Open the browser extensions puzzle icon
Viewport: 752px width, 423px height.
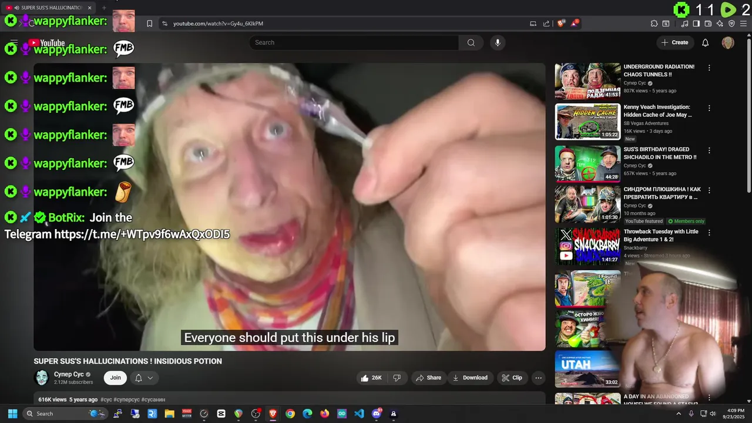(x=654, y=23)
